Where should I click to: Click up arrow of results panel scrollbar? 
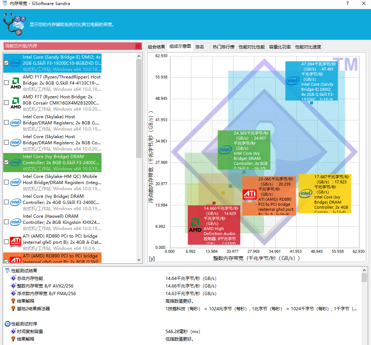tap(364, 270)
